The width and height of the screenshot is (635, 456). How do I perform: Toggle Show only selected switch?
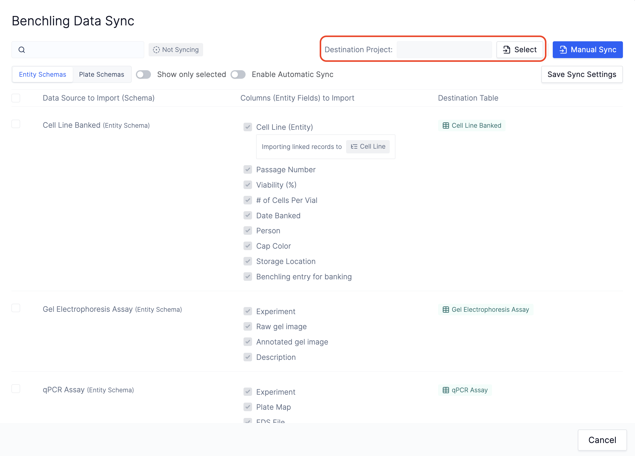[144, 74]
